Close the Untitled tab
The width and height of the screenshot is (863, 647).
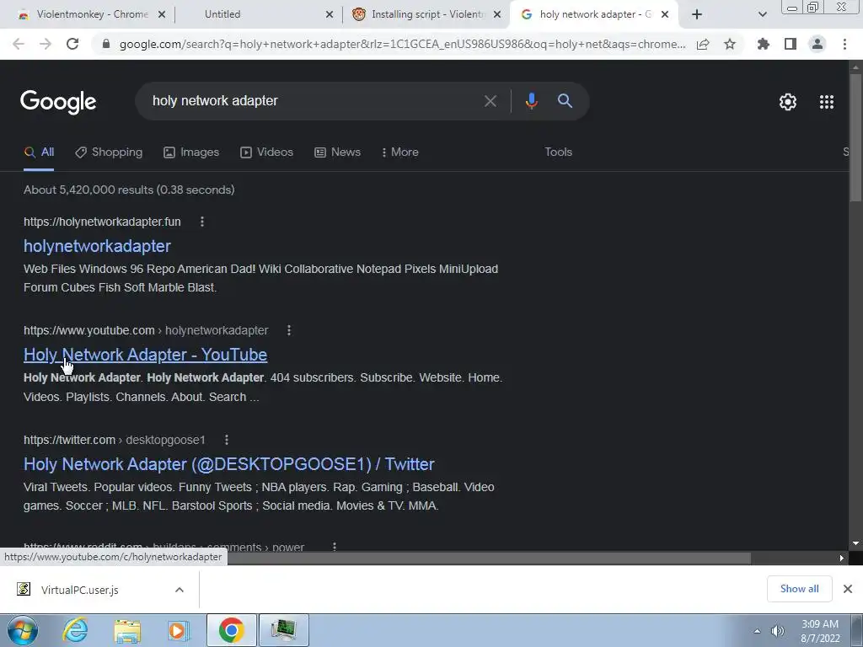(x=330, y=14)
